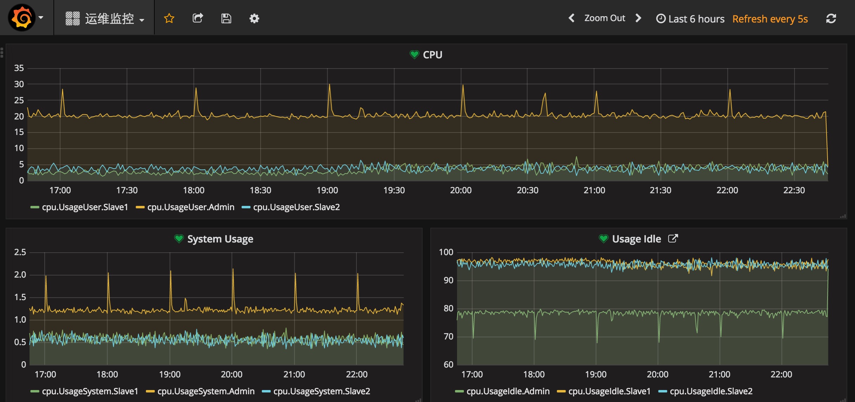
Task: Open the Last 6 hours time picker
Action: [690, 19]
